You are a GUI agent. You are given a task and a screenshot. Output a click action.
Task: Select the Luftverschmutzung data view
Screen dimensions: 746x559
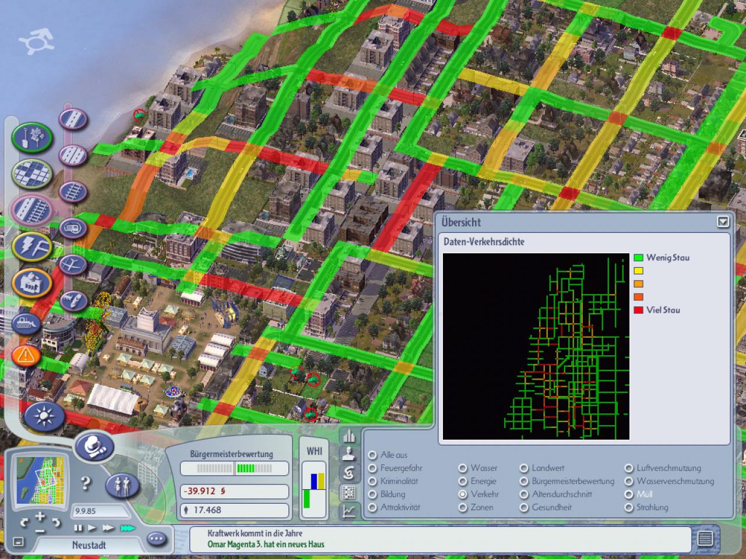[x=629, y=468]
